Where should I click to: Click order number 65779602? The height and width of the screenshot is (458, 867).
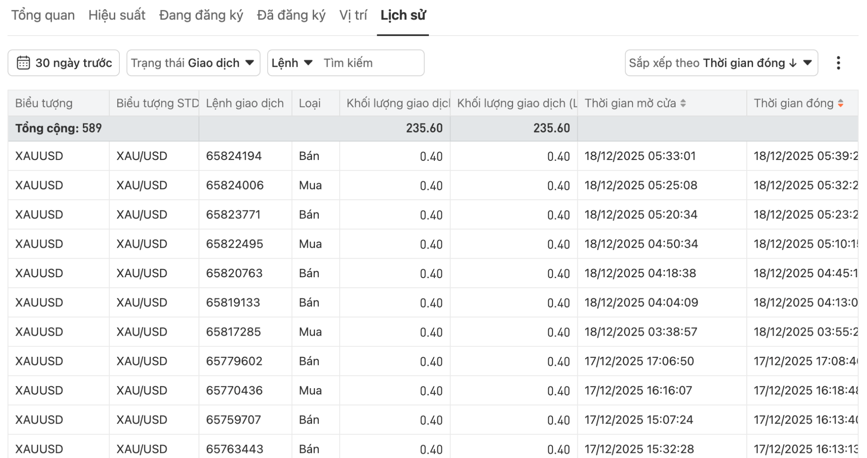coord(234,361)
